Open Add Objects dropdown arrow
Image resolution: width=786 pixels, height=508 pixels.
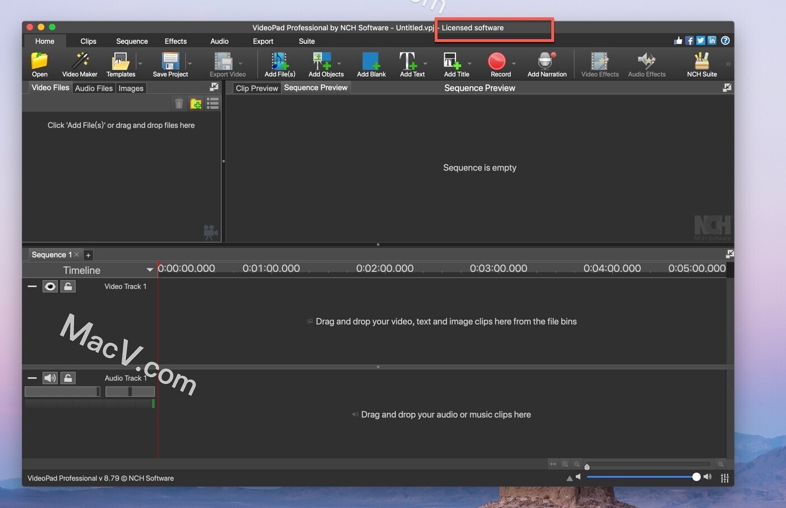pos(339,63)
